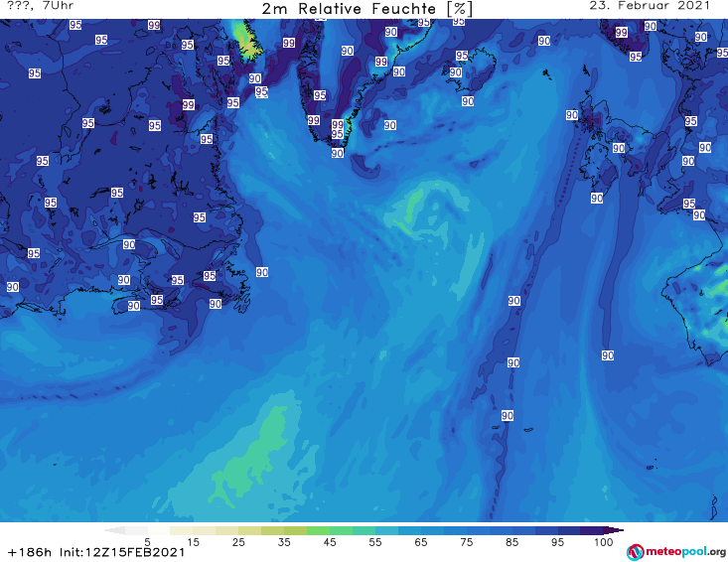Click the '85' value on the color scale
The image size is (728, 562).
(512, 542)
